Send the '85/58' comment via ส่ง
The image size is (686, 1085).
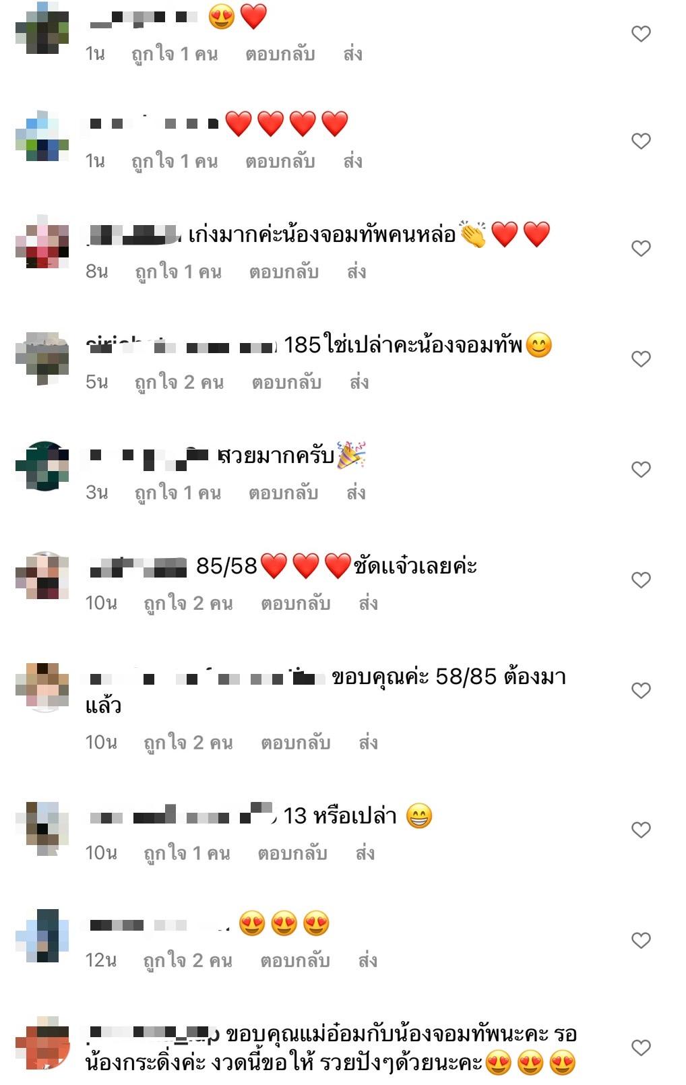tap(368, 603)
